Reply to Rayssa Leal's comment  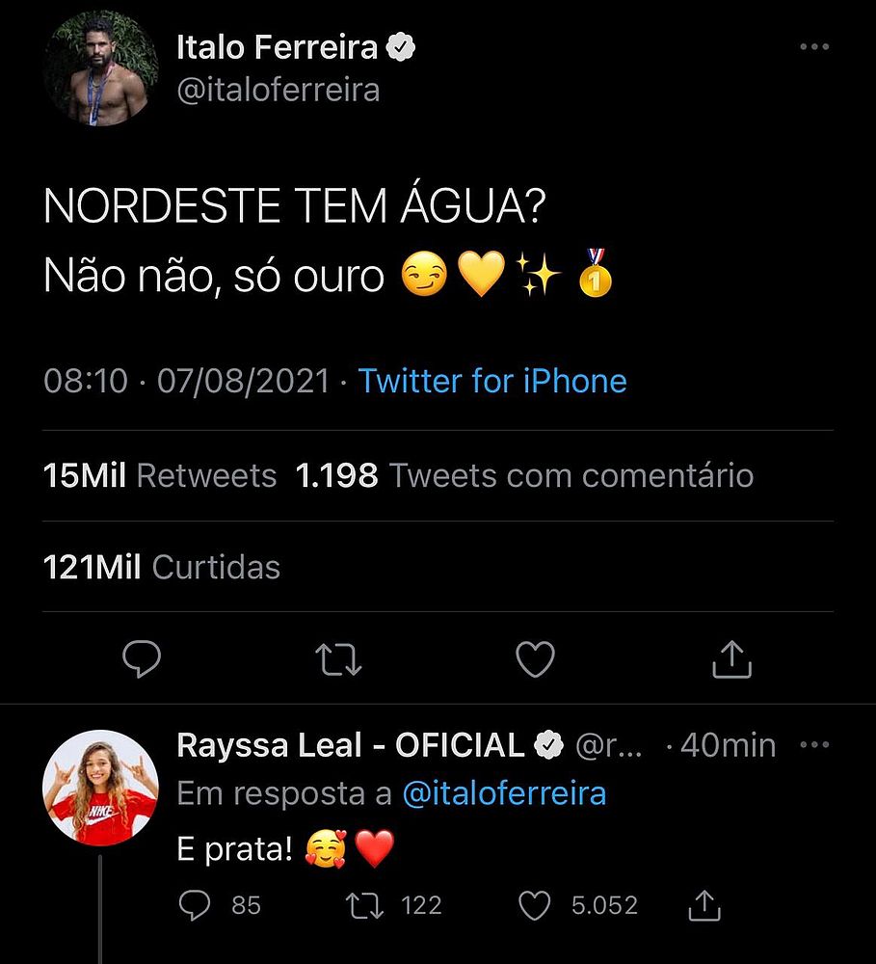(197, 905)
